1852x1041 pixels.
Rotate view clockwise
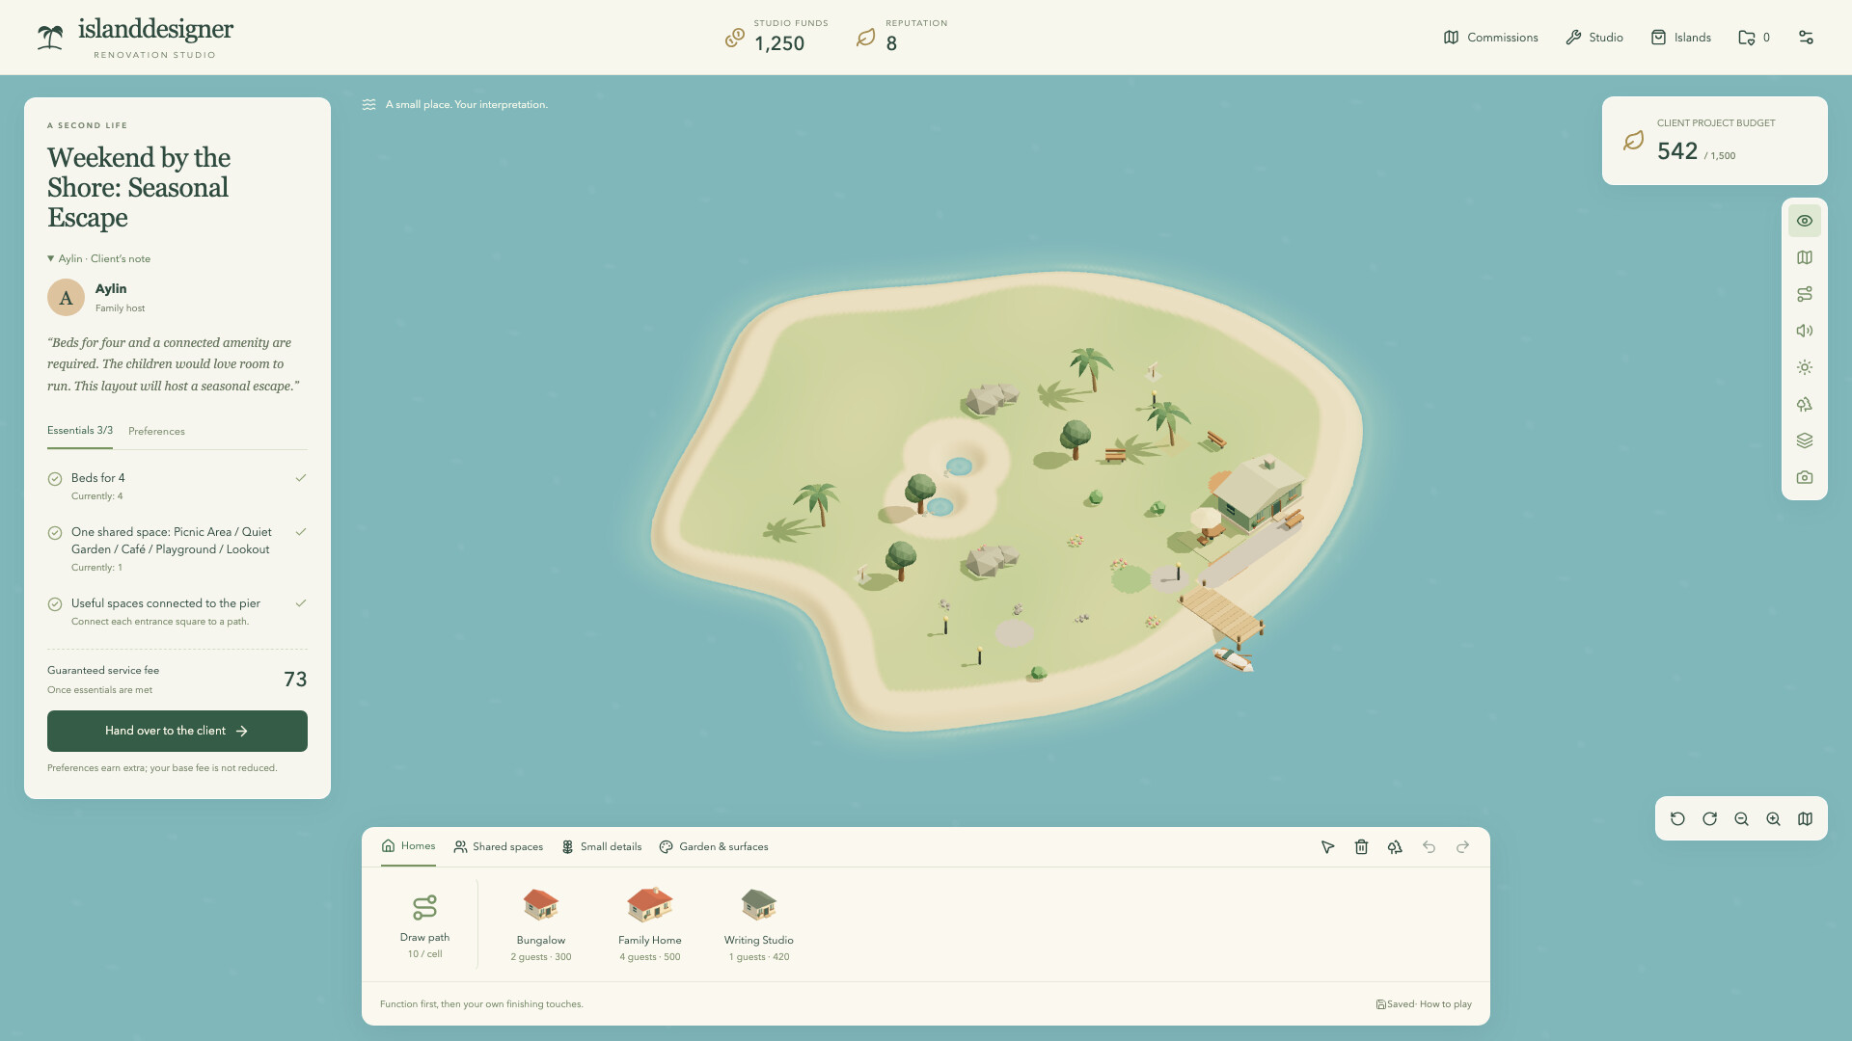1709,818
